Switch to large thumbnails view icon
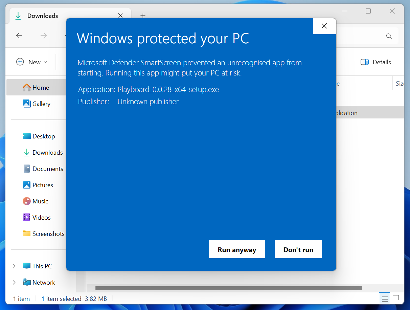The width and height of the screenshot is (410, 310). (x=396, y=298)
